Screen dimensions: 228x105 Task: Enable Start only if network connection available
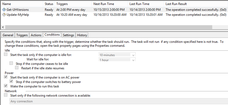tap(6, 95)
